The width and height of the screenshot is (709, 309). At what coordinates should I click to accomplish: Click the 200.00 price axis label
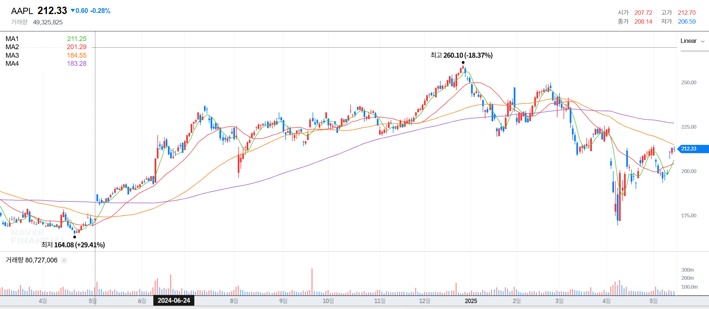point(689,171)
